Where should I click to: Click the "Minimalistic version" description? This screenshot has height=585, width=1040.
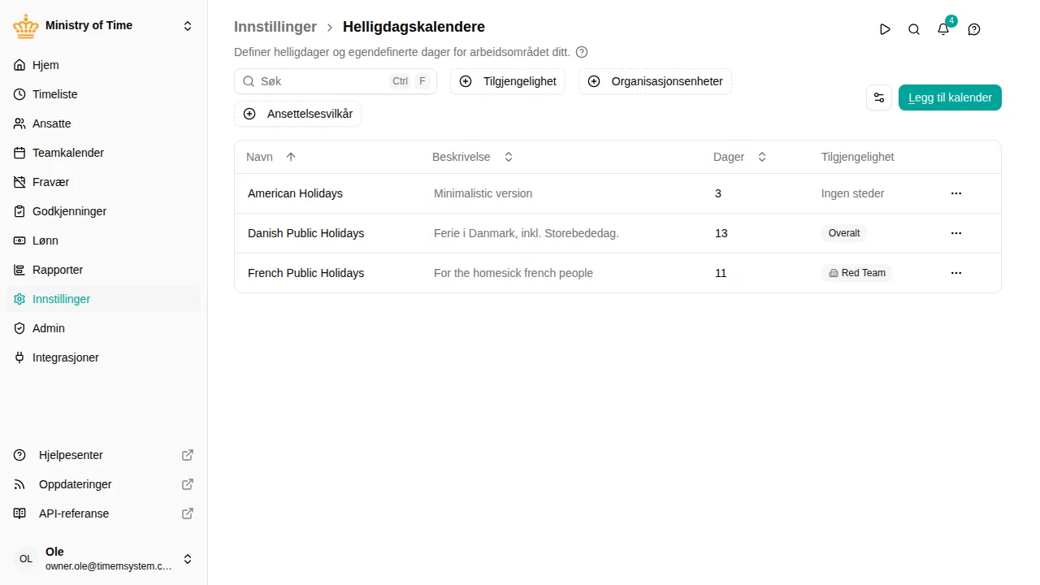pos(483,193)
